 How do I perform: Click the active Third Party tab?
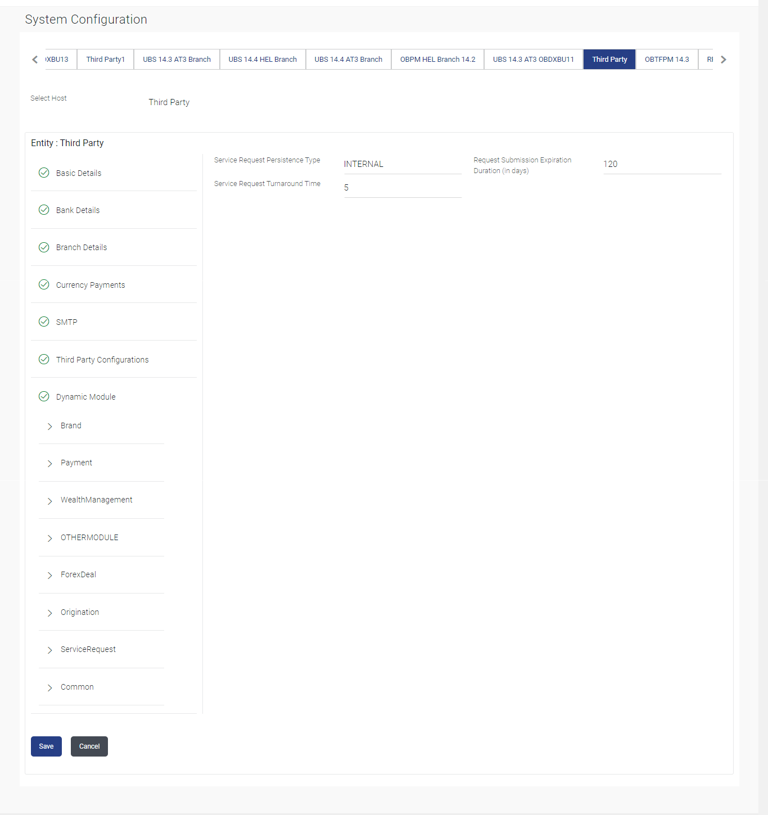[x=609, y=60]
